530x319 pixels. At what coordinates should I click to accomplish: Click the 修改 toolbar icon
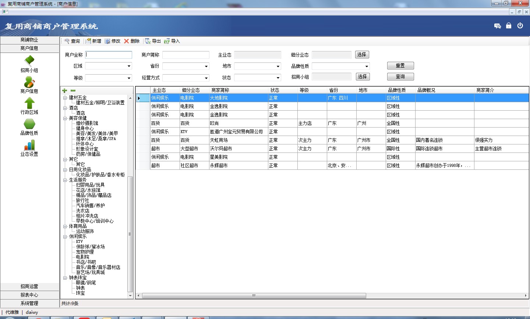tap(107, 41)
